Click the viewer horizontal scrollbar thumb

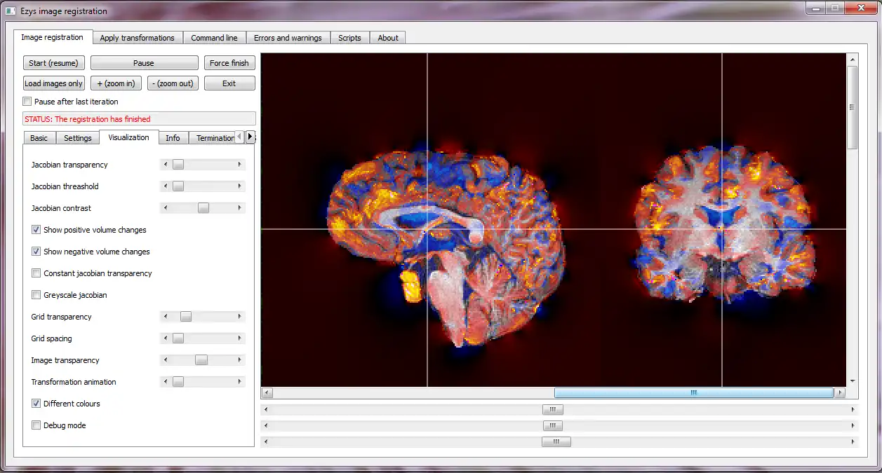[x=693, y=393]
